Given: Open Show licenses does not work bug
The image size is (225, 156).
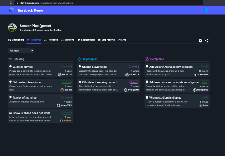Looking at the screenshot, I should point(31,113).
